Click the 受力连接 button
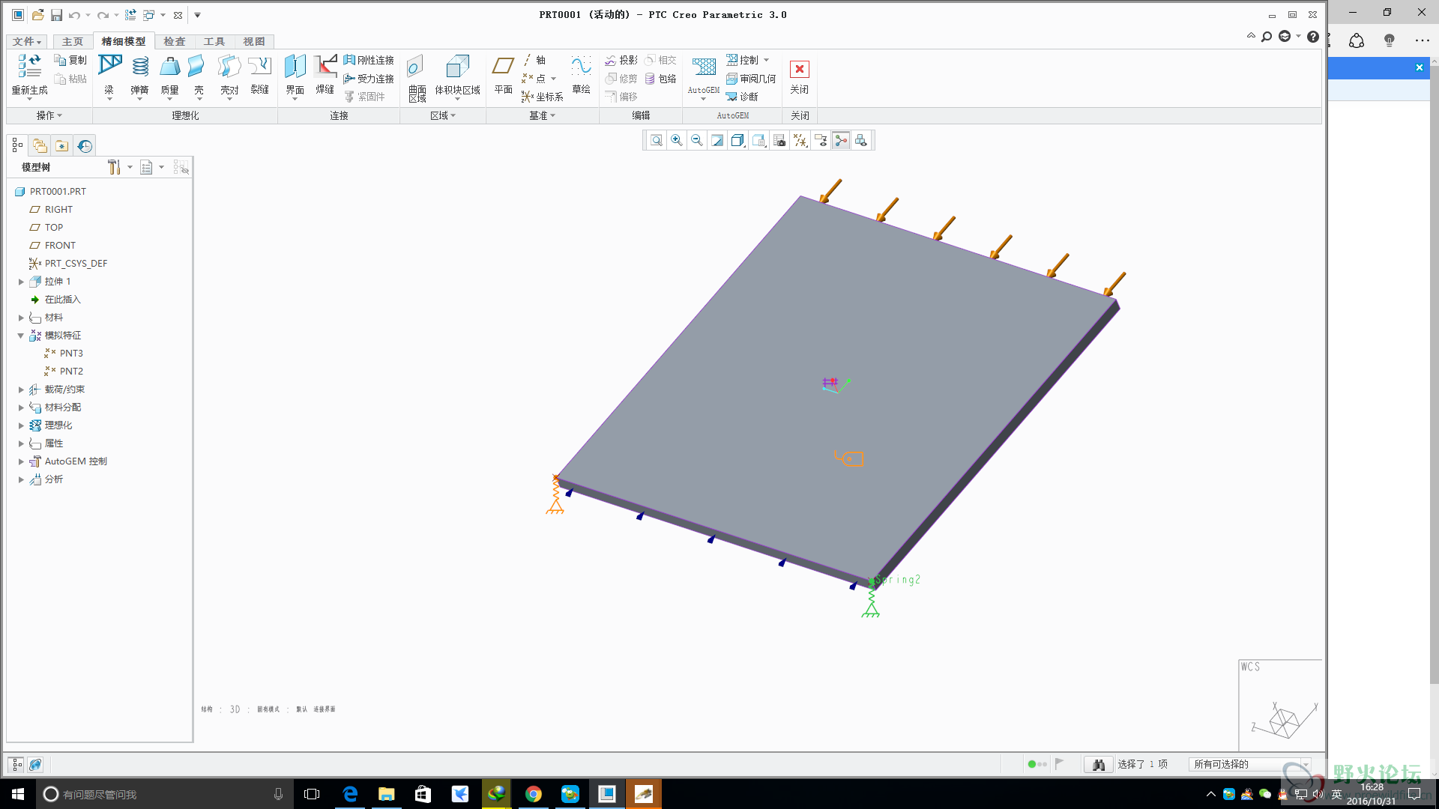The height and width of the screenshot is (809, 1439). point(369,79)
